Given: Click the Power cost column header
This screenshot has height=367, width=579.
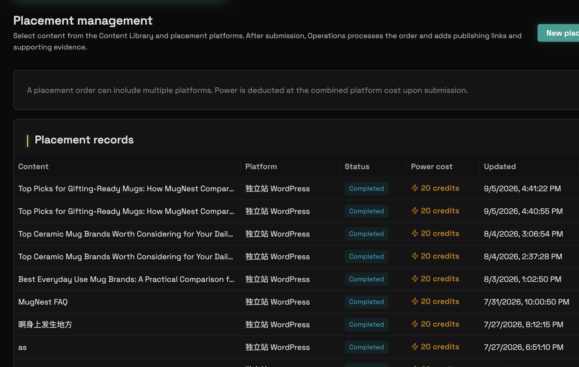Looking at the screenshot, I should 432,166.
